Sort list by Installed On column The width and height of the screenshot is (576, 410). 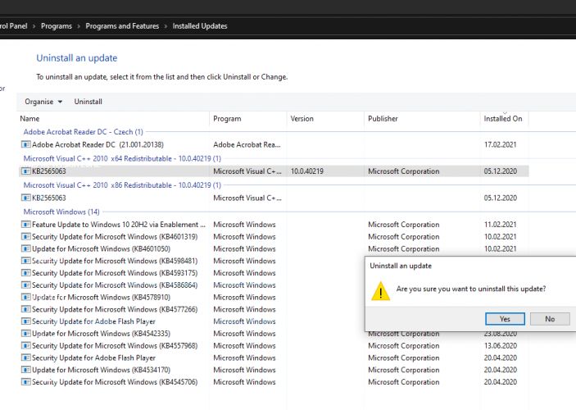point(505,119)
